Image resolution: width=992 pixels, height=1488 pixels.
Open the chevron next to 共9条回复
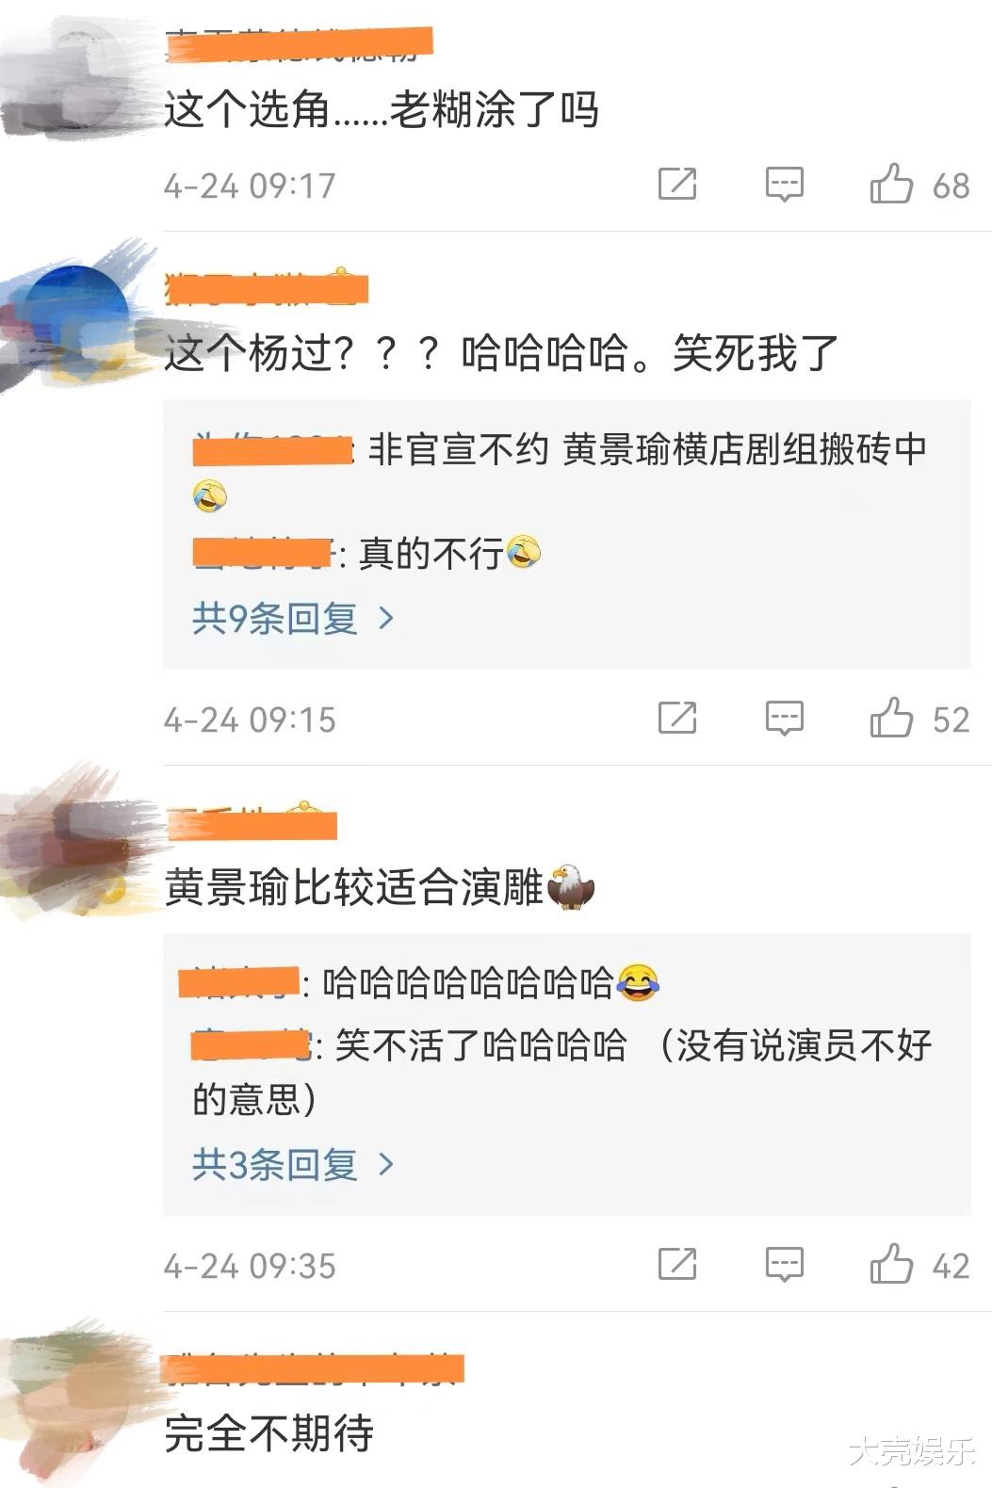[385, 619]
